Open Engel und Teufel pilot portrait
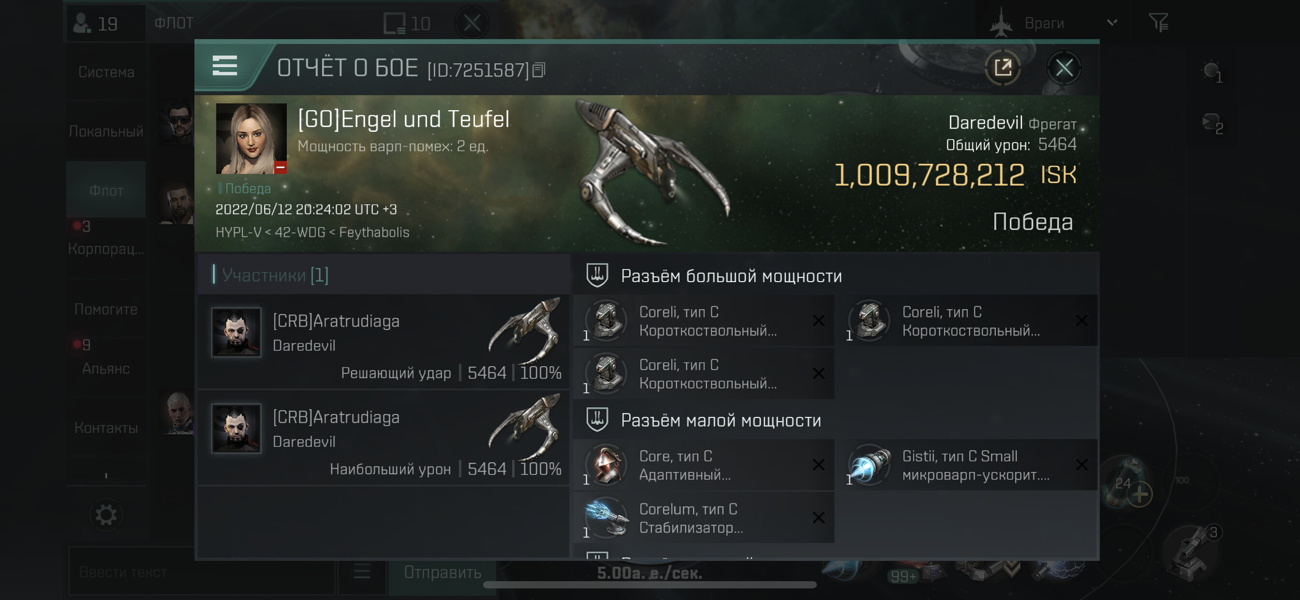The width and height of the screenshot is (1300, 600). click(251, 139)
